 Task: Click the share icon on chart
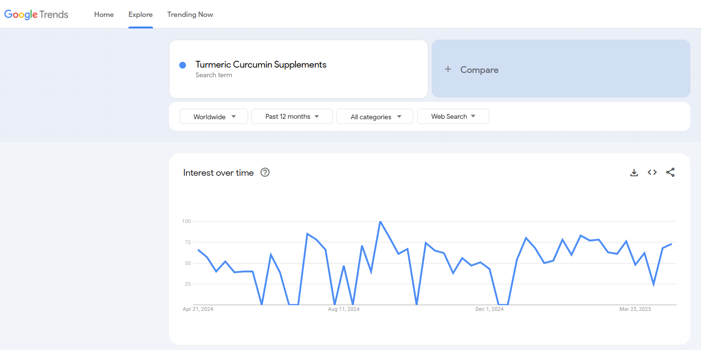coord(671,172)
